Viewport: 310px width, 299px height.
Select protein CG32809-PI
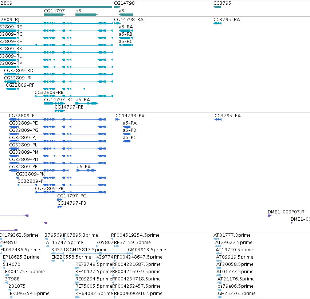(x=57, y=119)
